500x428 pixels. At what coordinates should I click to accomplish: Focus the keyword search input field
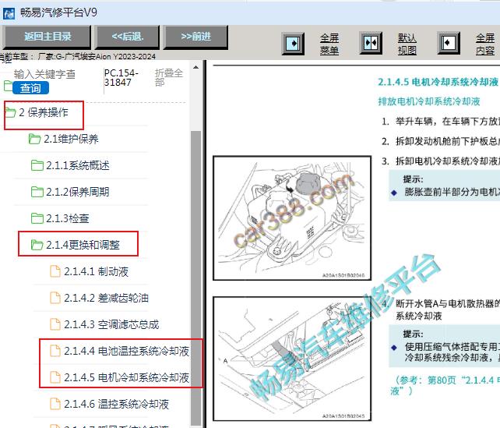[x=44, y=74]
